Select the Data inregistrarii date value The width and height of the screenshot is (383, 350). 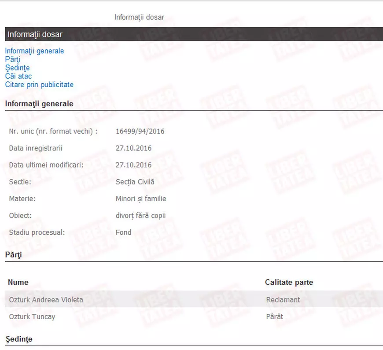point(133,148)
